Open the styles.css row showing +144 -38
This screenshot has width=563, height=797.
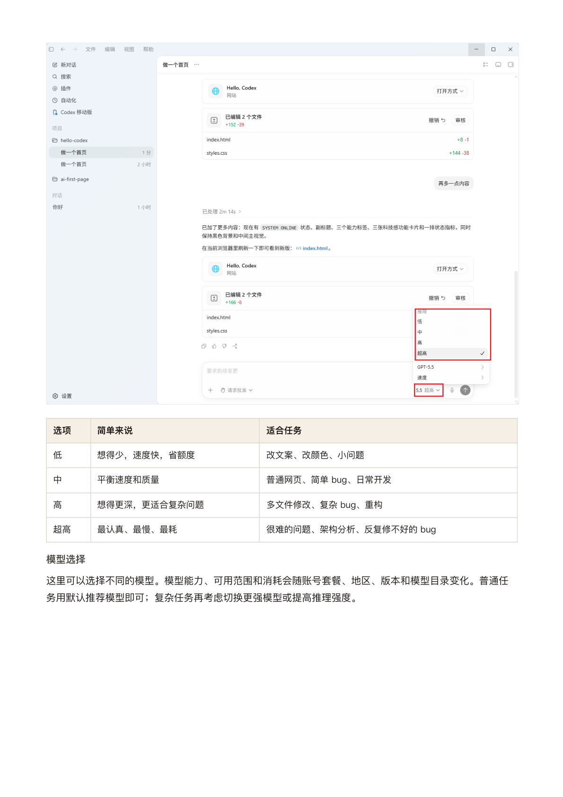click(338, 153)
